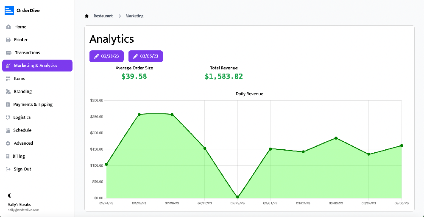Viewport: 424px width, 217px height.
Task: Click the Transactions sidebar icon
Action: (x=8, y=52)
